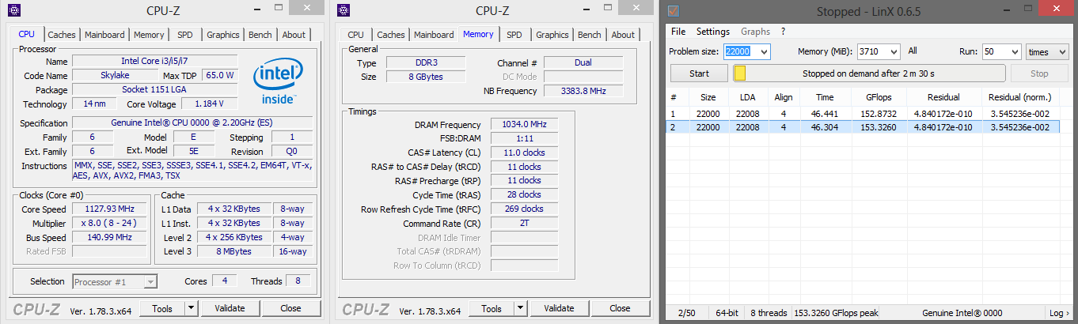The image size is (1078, 324).
Task: Click the 8 threads status bar entry in LinX
Action: click(769, 313)
